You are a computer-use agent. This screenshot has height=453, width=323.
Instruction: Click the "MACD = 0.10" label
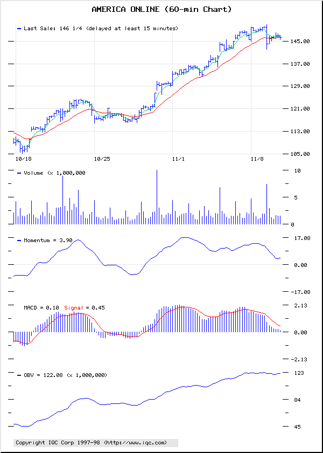pyautogui.click(x=41, y=308)
